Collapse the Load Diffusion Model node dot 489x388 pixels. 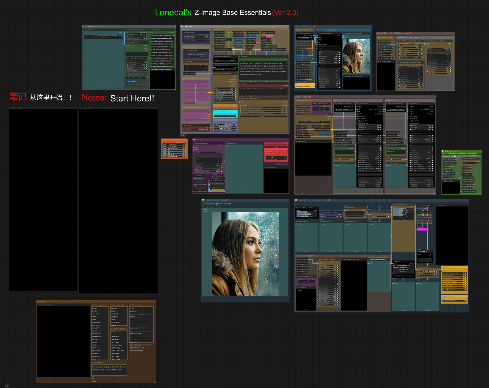(184, 50)
